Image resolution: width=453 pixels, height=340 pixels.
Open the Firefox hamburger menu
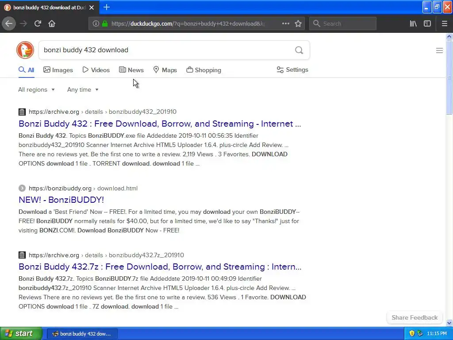pos(444,23)
